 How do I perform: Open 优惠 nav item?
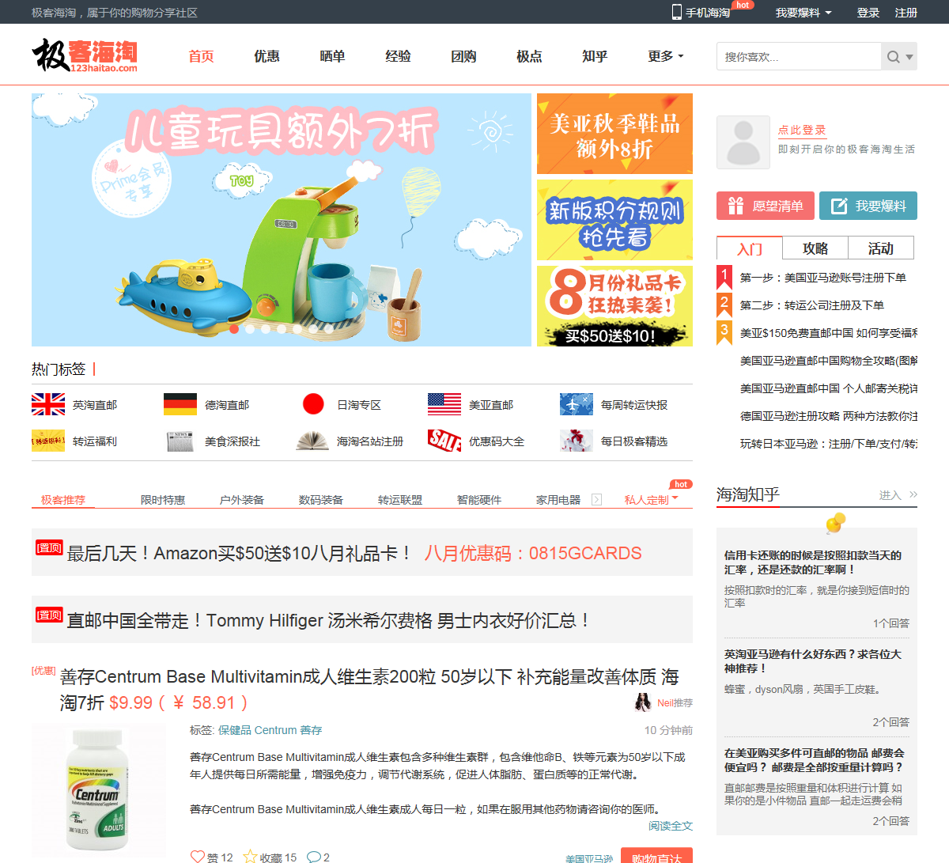tap(267, 56)
